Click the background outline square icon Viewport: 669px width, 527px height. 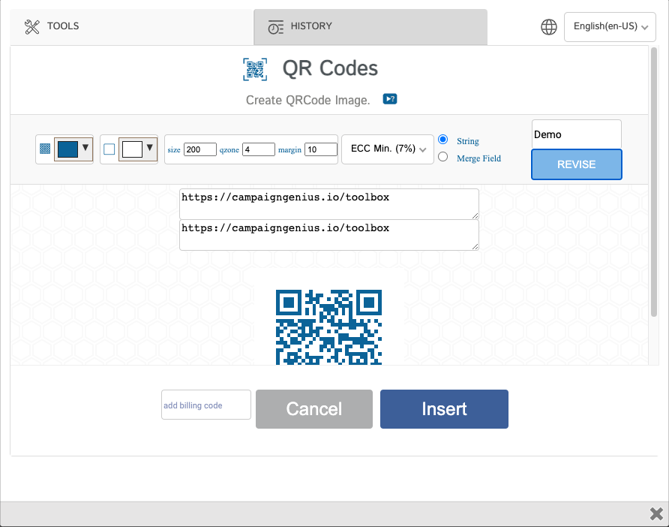[109, 149]
